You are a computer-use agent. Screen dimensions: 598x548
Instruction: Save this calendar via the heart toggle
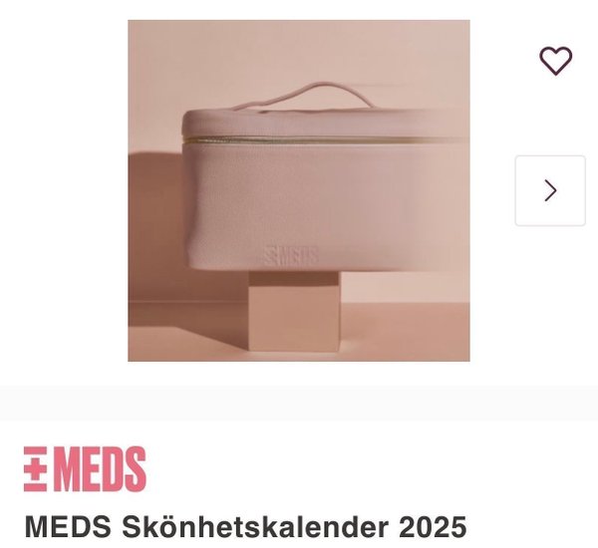point(556,61)
